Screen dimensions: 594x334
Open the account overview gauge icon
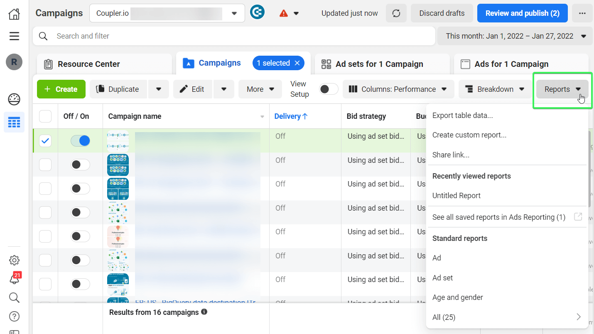(14, 99)
